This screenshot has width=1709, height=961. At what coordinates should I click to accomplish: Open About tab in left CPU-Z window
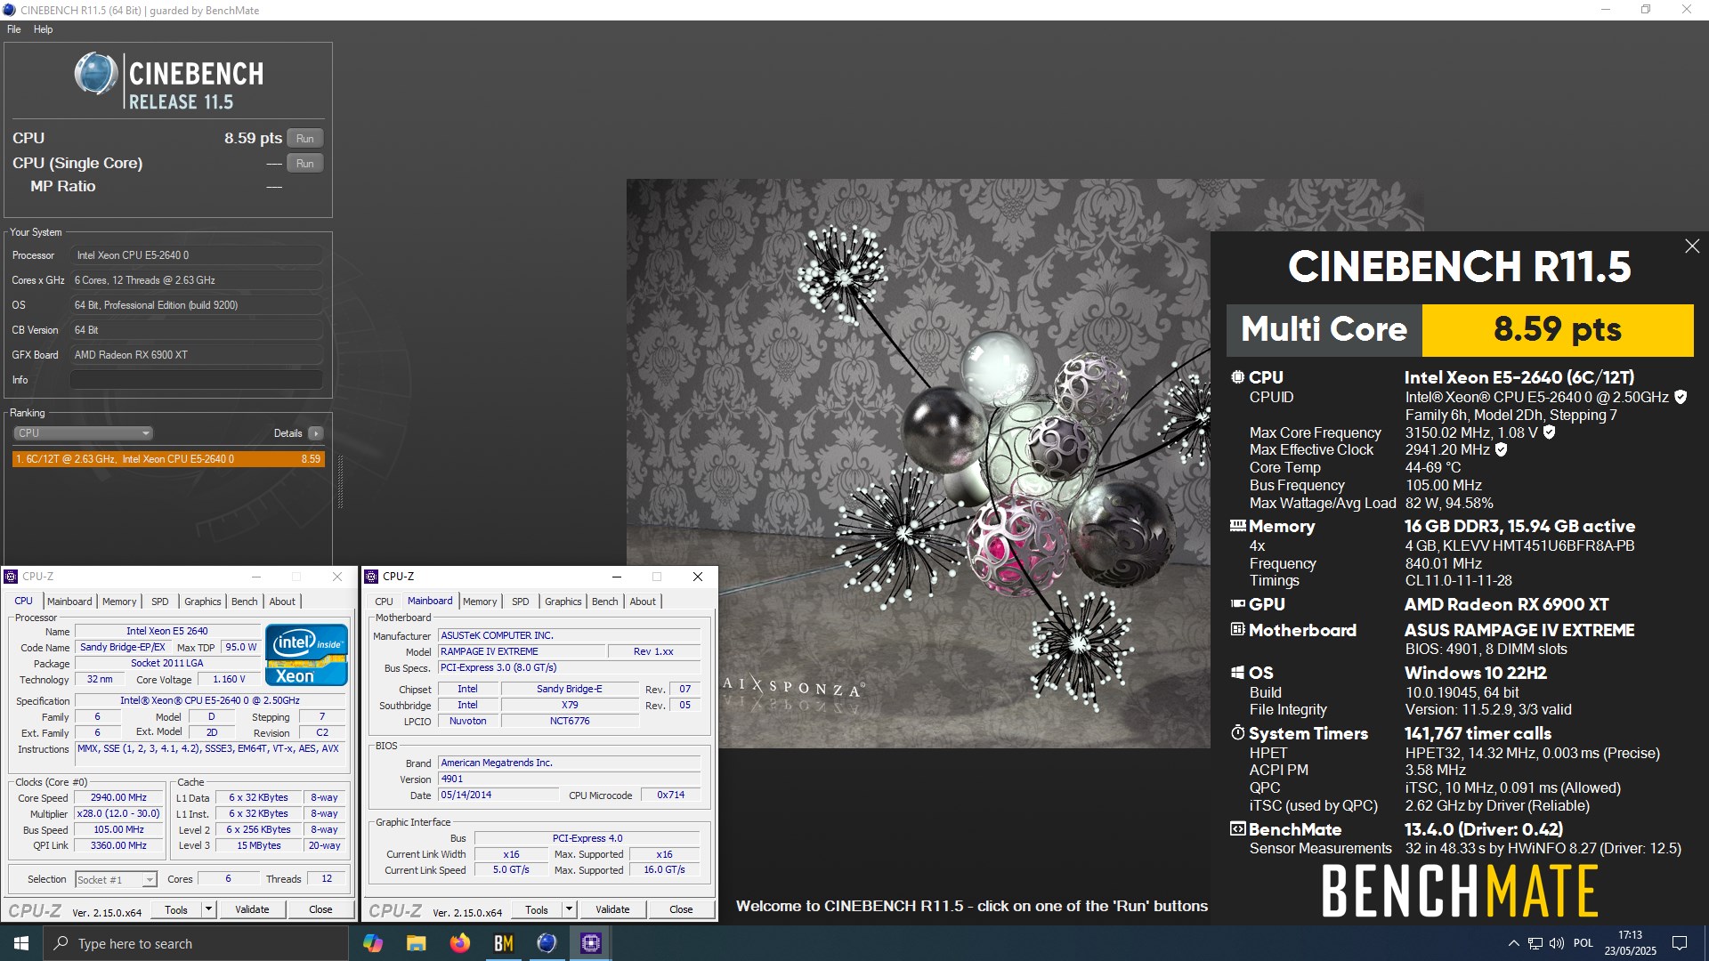(x=282, y=602)
